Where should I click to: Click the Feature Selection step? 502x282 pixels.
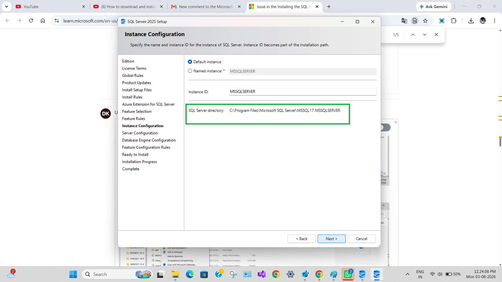(137, 111)
